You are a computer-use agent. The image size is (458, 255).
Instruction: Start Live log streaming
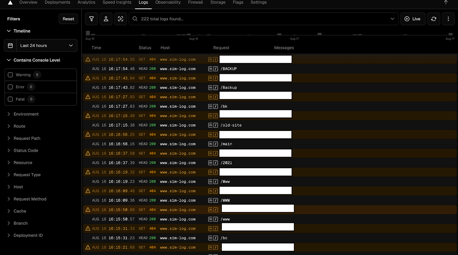pos(413,19)
